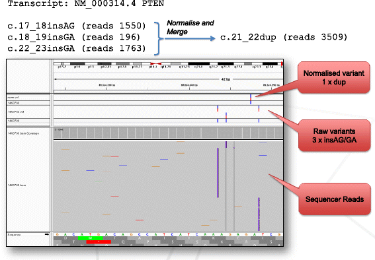Click the green M start codon in the translation

click(x=91, y=238)
